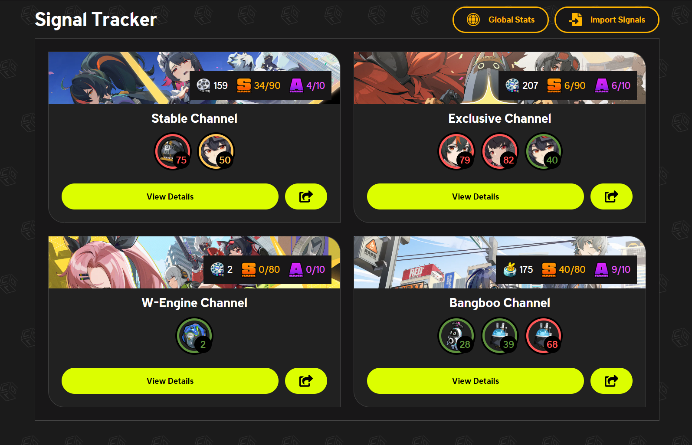The width and height of the screenshot is (692, 445).
Task: Share the Bangboo Channel results
Action: [611, 381]
